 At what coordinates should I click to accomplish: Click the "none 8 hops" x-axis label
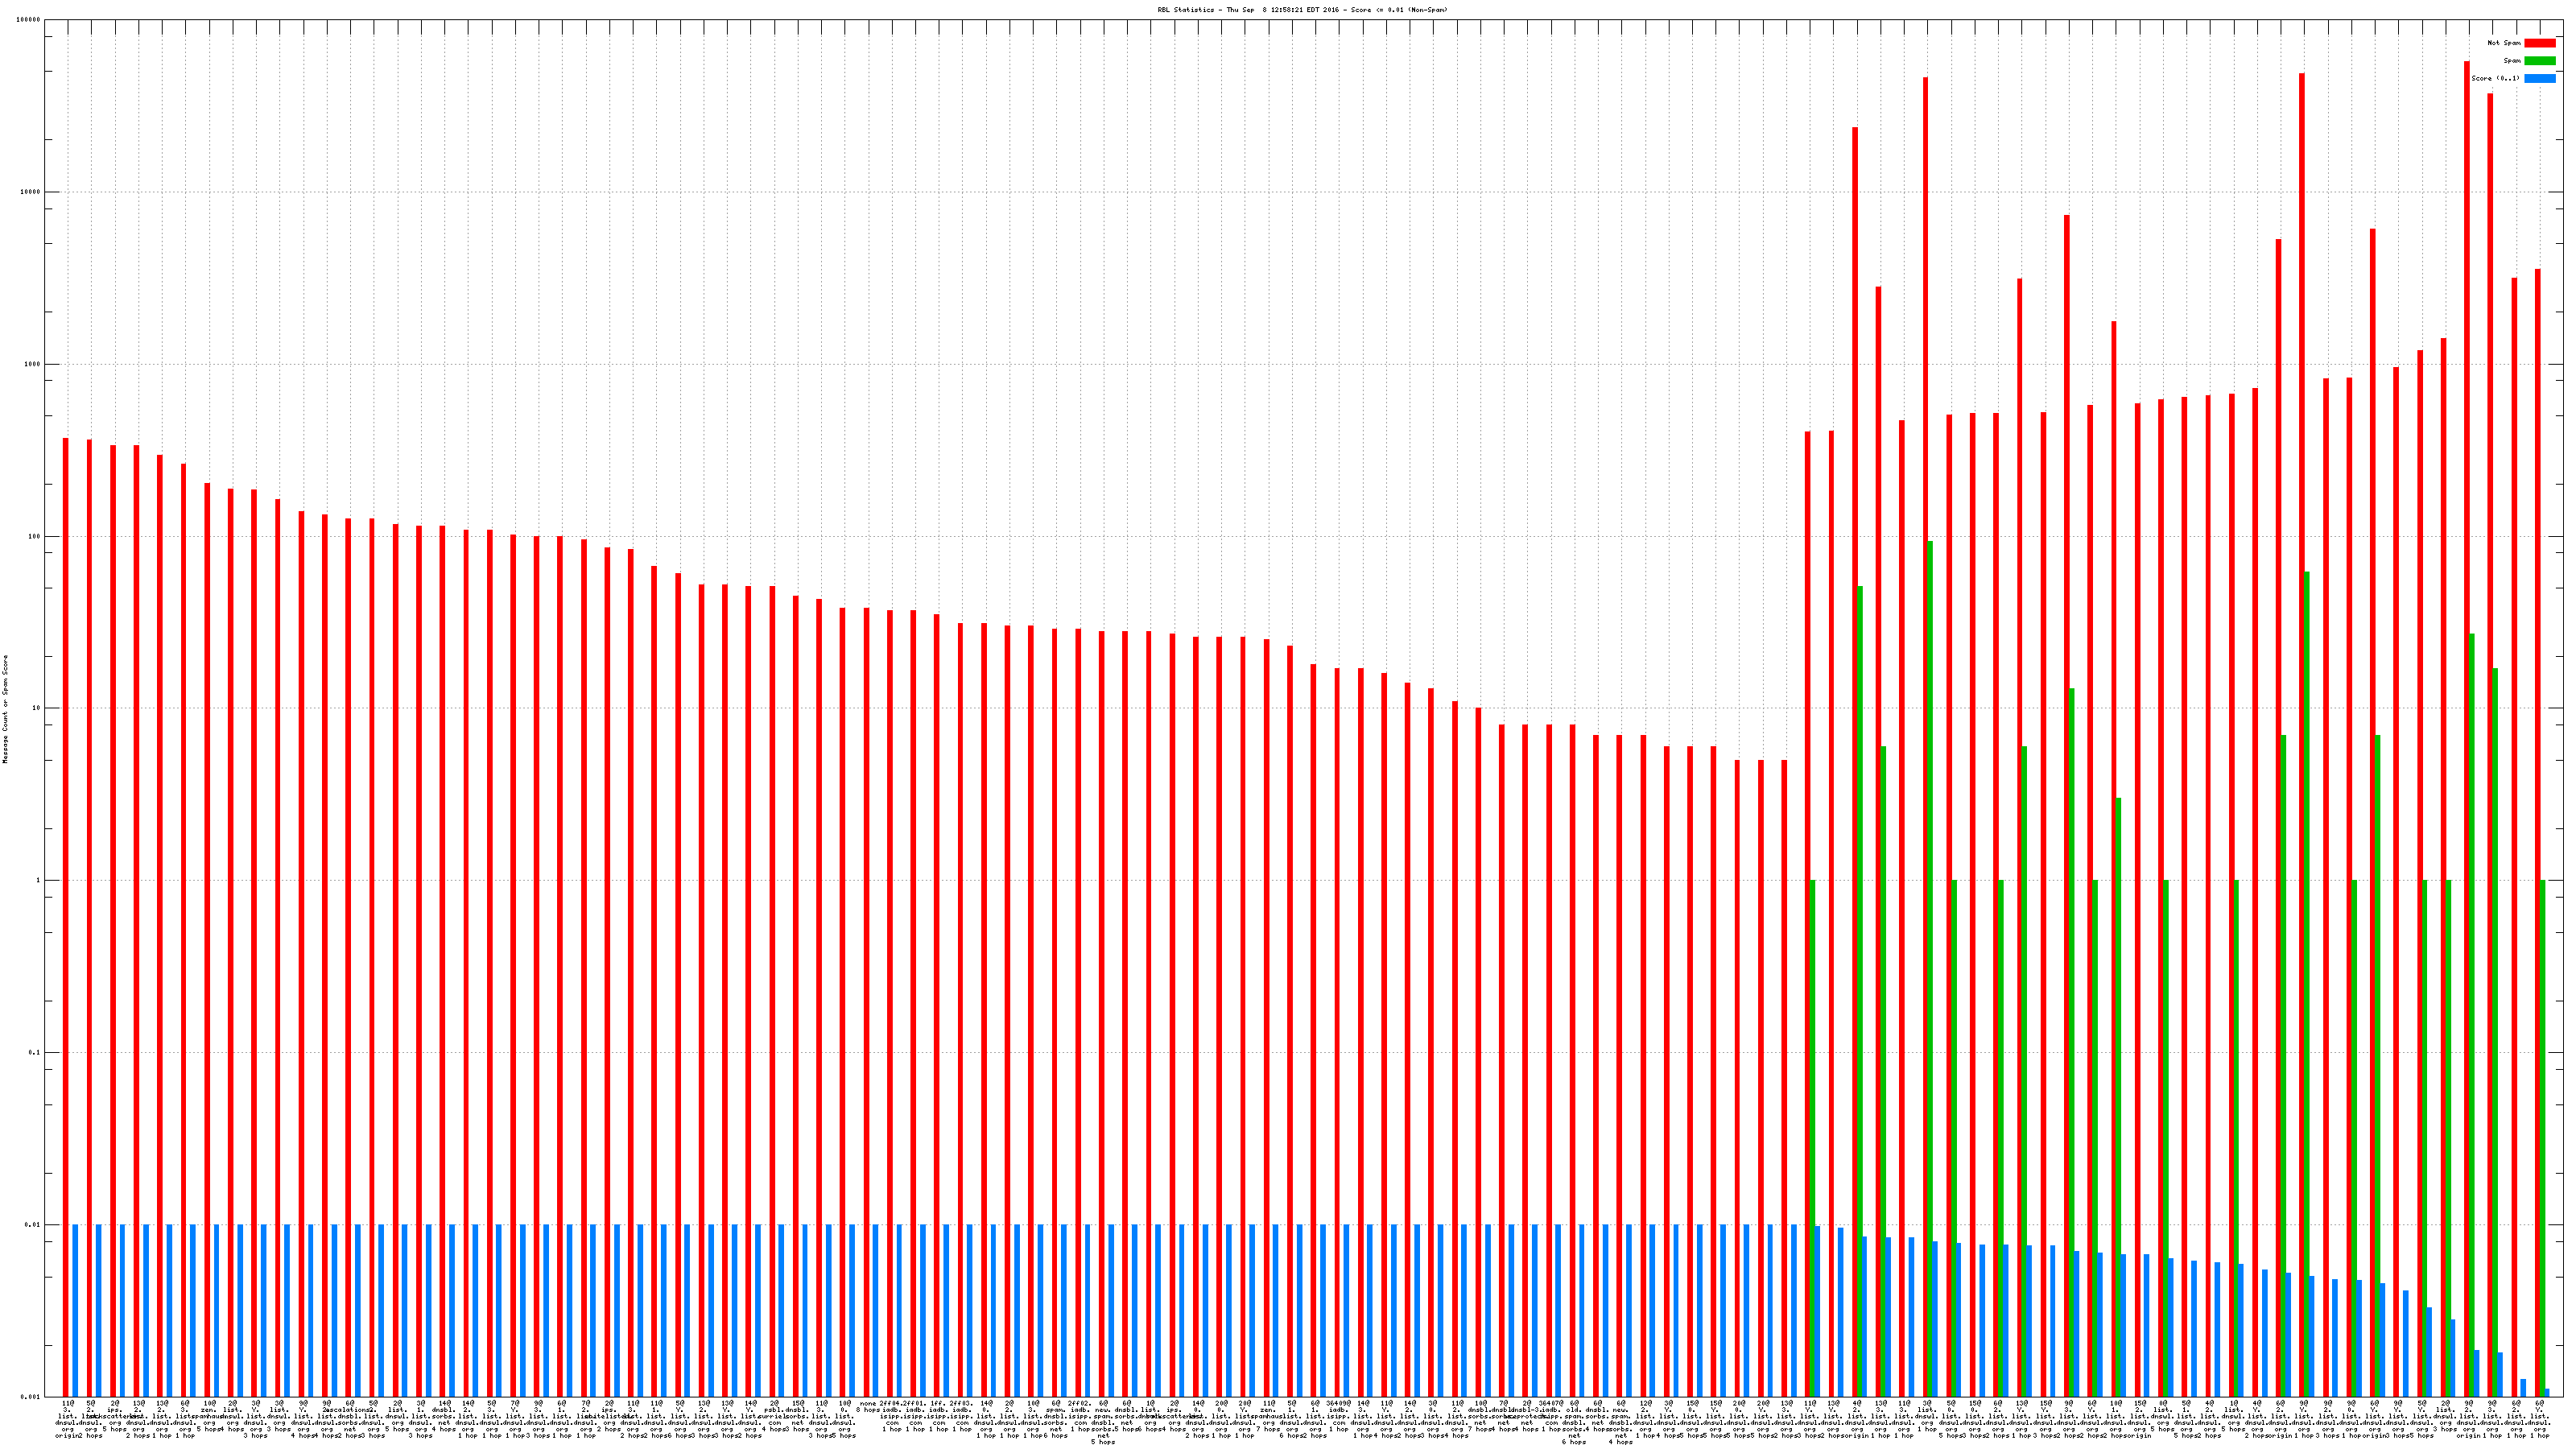click(x=867, y=1409)
